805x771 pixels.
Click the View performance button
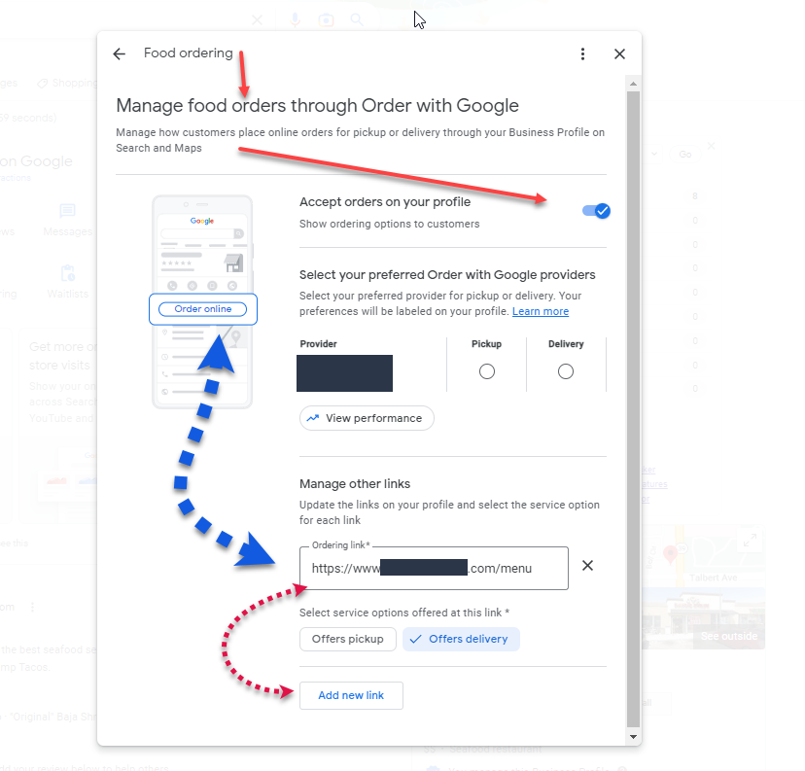point(367,418)
